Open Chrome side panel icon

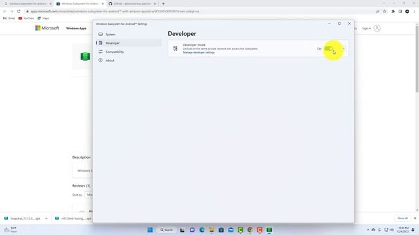(400, 12)
